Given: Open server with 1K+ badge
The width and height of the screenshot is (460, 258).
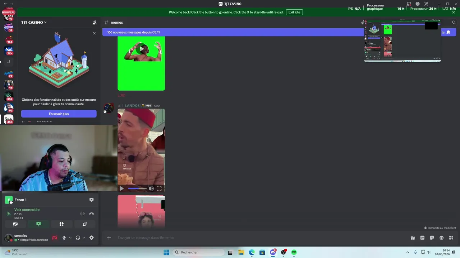Looking at the screenshot, I should (9, 50).
